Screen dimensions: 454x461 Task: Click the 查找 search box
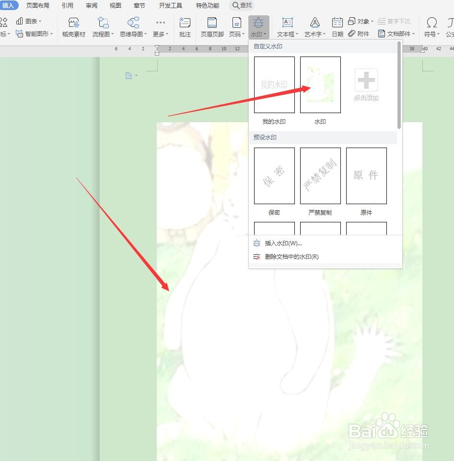(242, 5)
